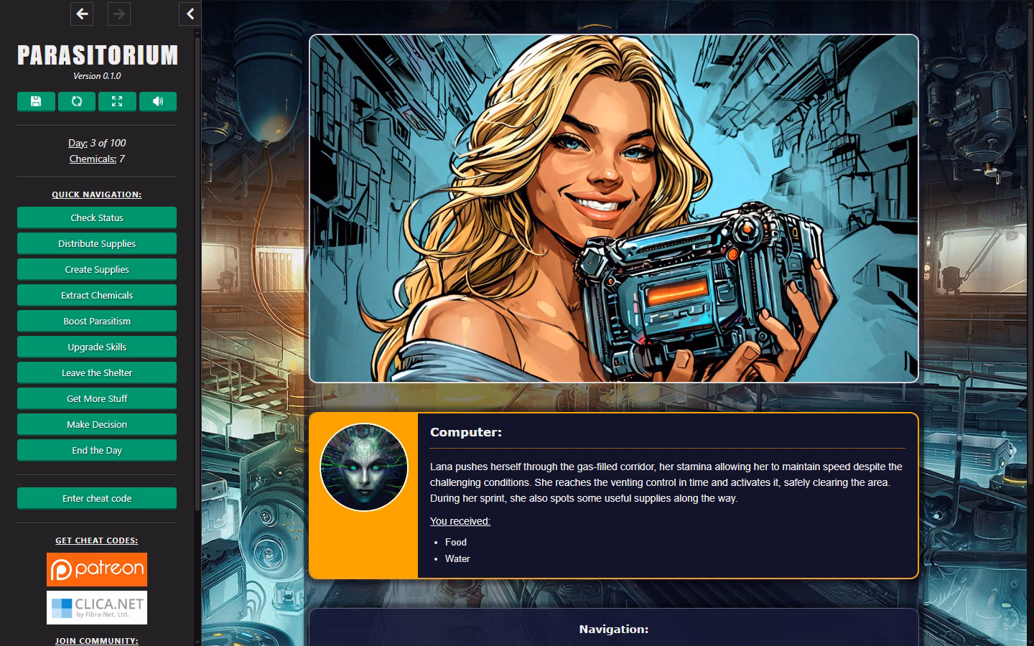Click the Day counter label
The width and height of the screenshot is (1034, 646).
pyautogui.click(x=78, y=143)
